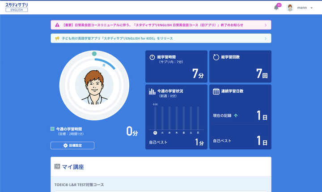Click the megaphone icon in announcement banner
Viewport: 322px width, 192px height.
click(x=57, y=38)
